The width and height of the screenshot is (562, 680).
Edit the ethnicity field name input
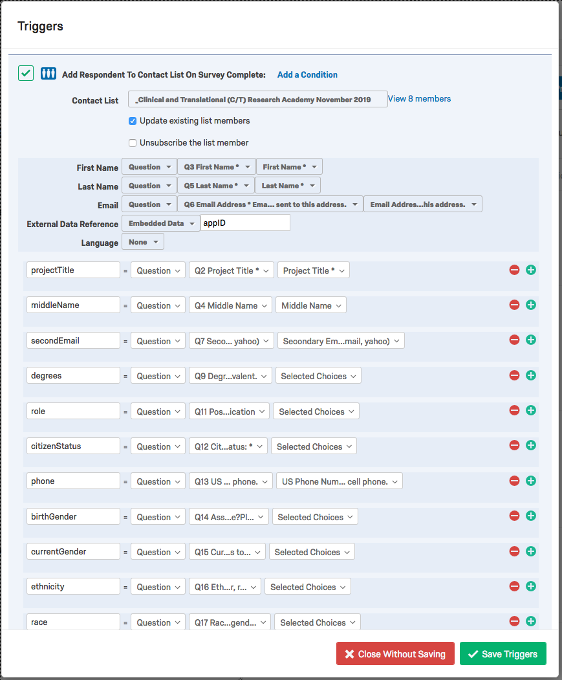coord(73,587)
